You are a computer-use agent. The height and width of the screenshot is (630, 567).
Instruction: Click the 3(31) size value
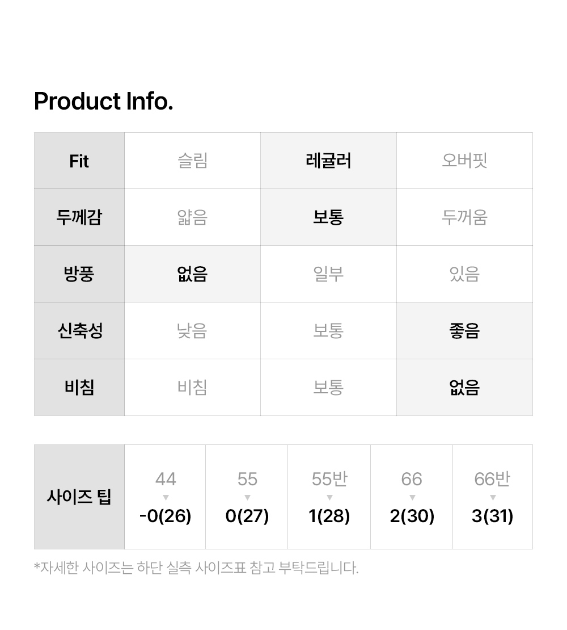(x=493, y=516)
